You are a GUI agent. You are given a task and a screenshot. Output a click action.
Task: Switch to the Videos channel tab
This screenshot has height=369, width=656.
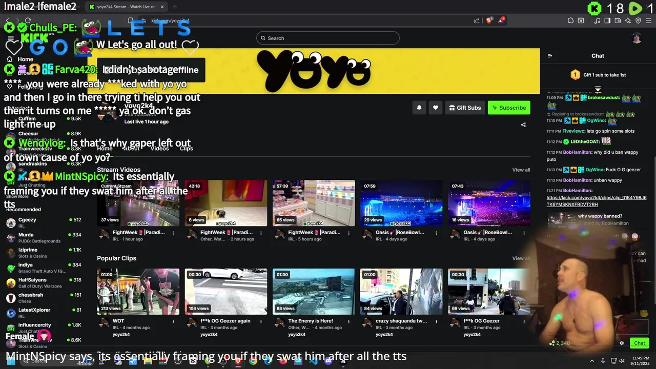pos(159,148)
